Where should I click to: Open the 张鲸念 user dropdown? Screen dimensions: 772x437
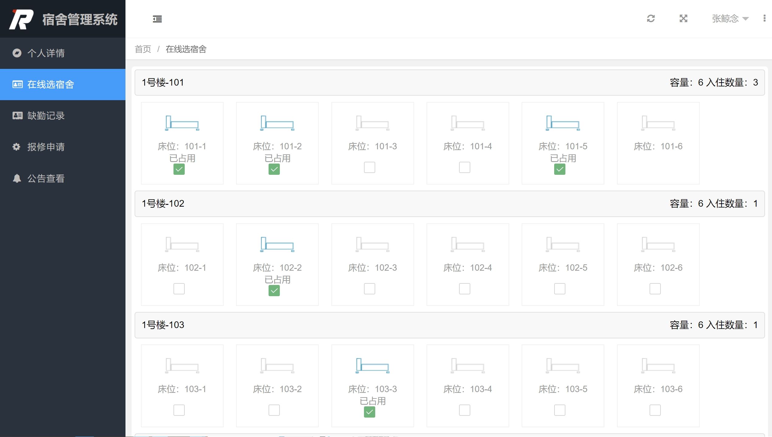pos(730,19)
